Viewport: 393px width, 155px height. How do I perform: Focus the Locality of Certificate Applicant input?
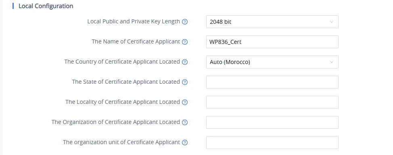pyautogui.click(x=272, y=102)
